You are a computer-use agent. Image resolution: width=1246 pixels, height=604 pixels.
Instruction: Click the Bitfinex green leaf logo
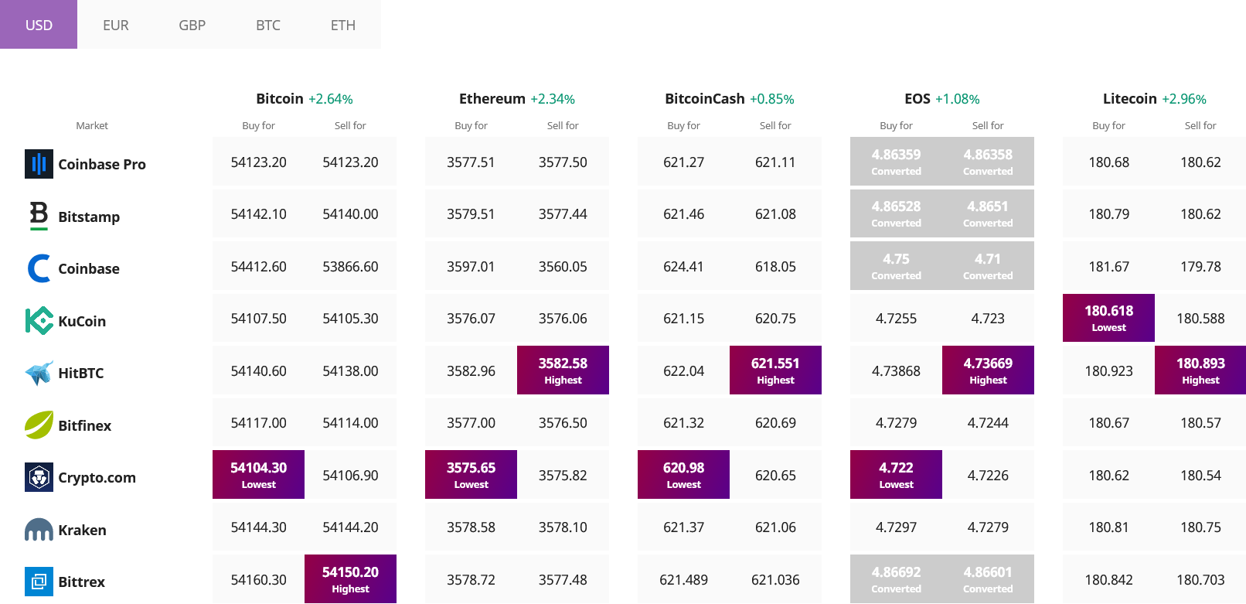pos(39,425)
